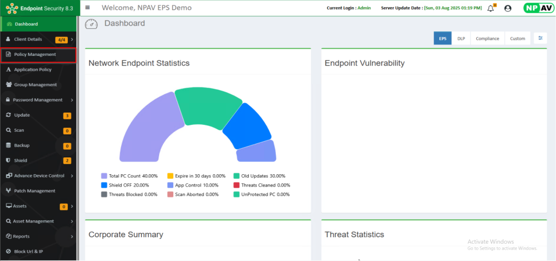Switch to the Compliance tab

point(487,39)
